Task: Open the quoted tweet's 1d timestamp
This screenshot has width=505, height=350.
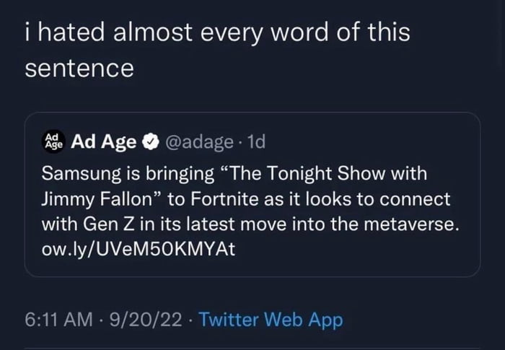Action: coord(256,142)
